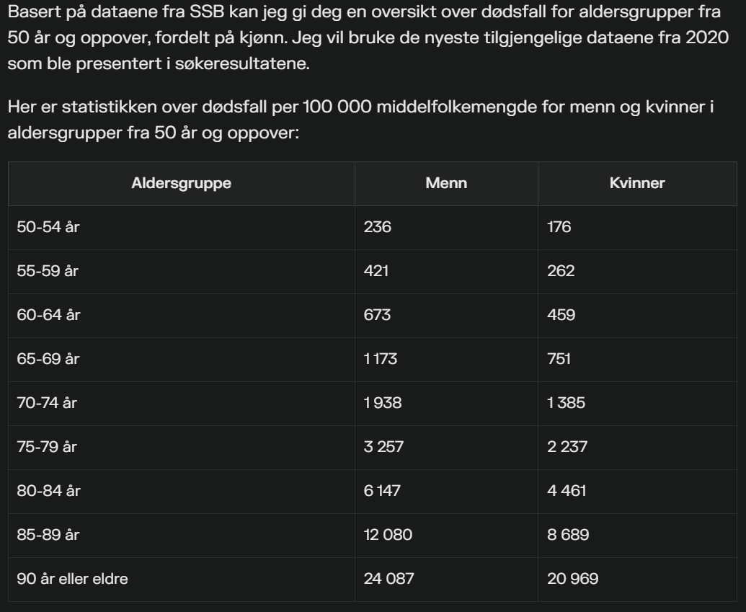Click the Aldersgruppe column header
Viewport: 746px width, 612px height.
(181, 183)
